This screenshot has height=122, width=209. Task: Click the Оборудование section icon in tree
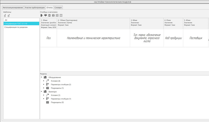45,77
